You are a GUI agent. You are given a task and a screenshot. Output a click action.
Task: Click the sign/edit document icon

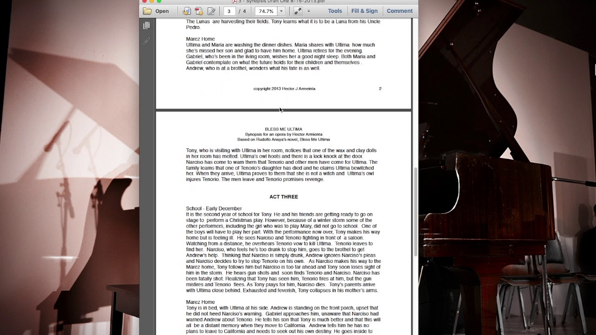211,11
